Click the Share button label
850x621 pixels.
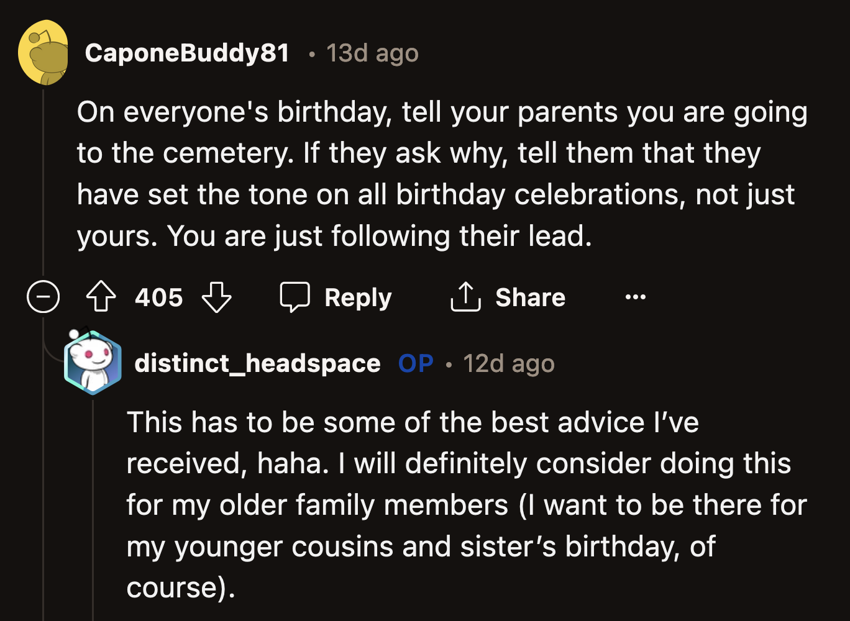click(x=530, y=297)
